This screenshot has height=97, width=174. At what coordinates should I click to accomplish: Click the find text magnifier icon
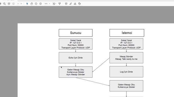tap(4, 4)
